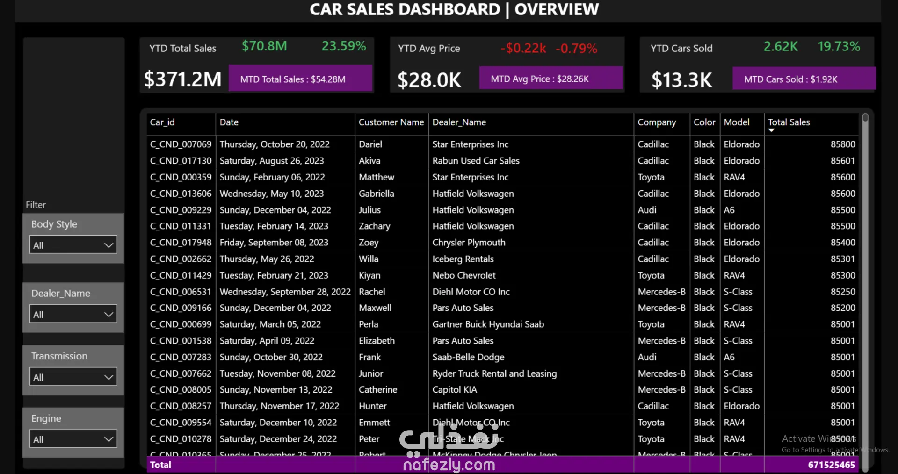Click dealer Chrysler Plymouth
This screenshot has width=898, height=474.
(x=469, y=243)
